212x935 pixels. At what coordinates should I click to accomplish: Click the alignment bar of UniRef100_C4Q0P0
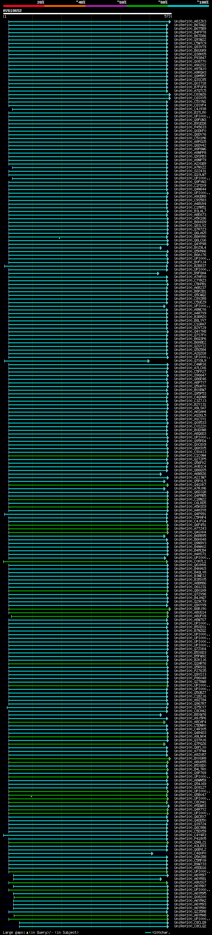coord(81,853)
